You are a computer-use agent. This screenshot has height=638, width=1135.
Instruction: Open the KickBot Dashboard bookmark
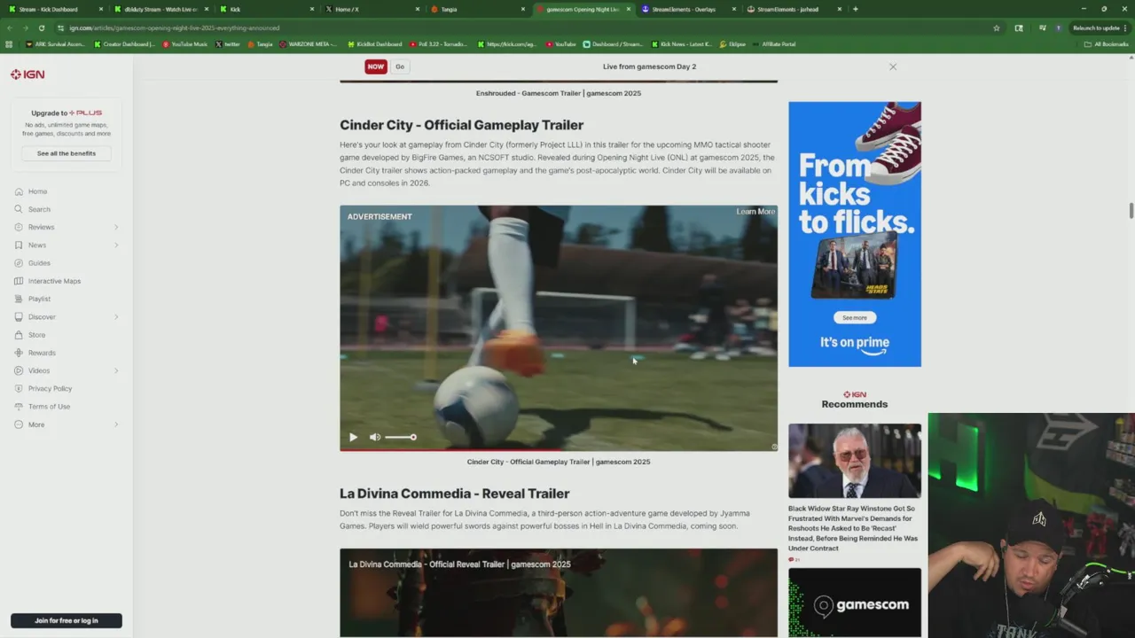coord(373,43)
